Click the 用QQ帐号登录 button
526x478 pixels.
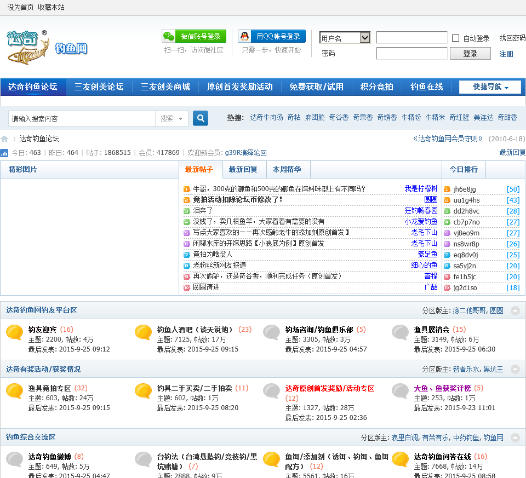(x=272, y=36)
